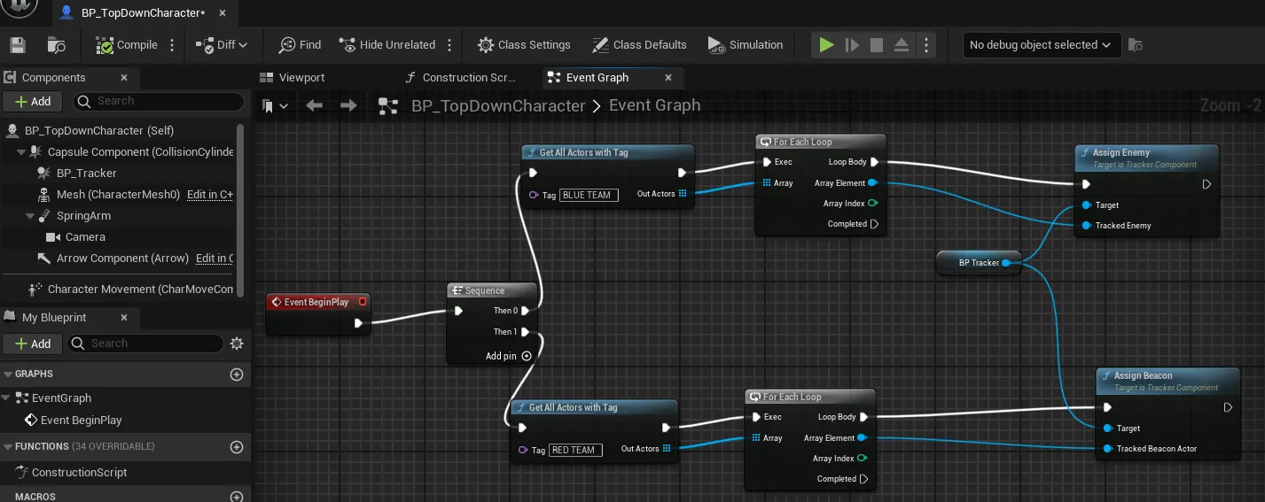The image size is (1265, 502).
Task: Add a new component with Add button
Action: click(x=33, y=101)
